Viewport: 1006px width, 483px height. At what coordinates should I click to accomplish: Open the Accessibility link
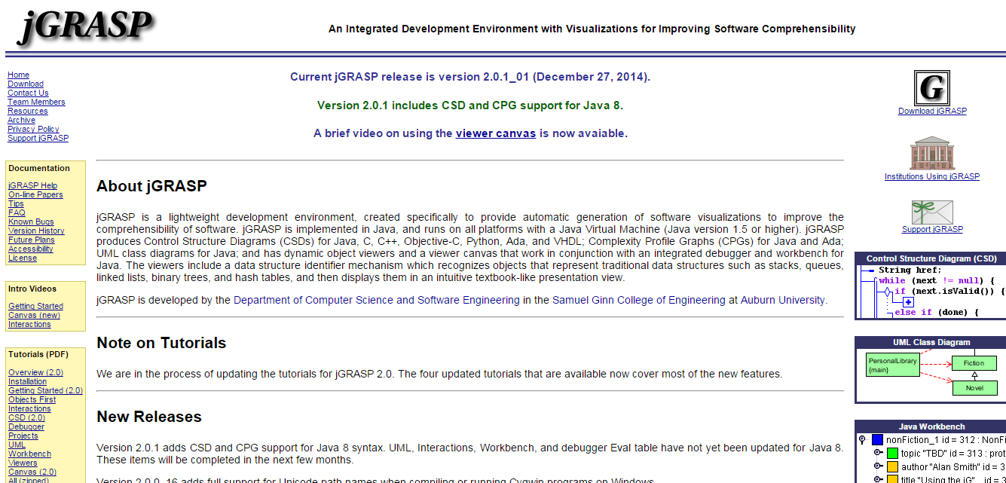(31, 249)
